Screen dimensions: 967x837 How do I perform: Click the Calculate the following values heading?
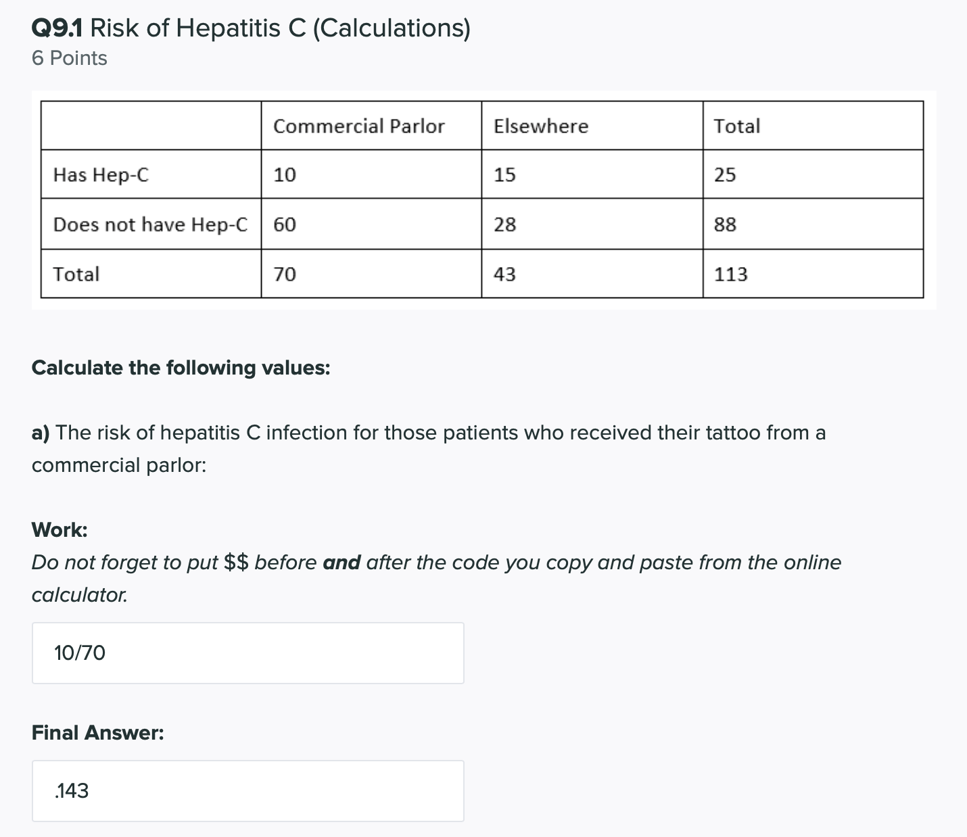tap(181, 368)
